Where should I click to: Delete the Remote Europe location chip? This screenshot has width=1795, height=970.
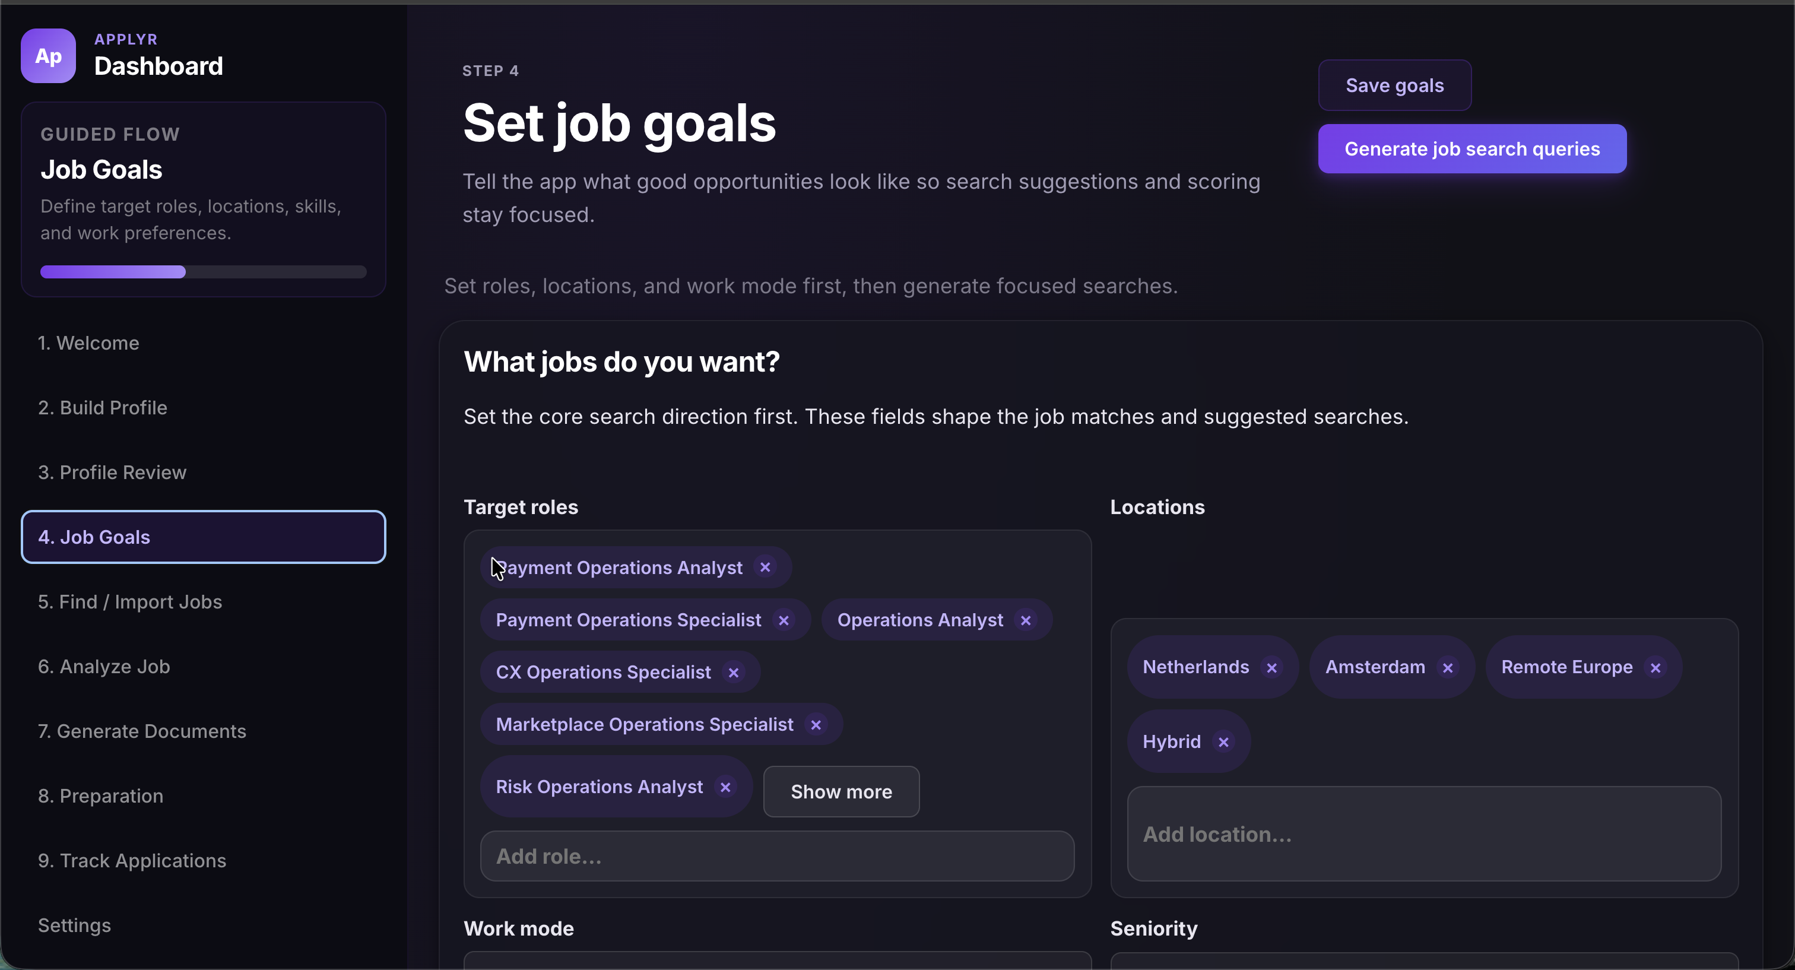[1656, 668]
